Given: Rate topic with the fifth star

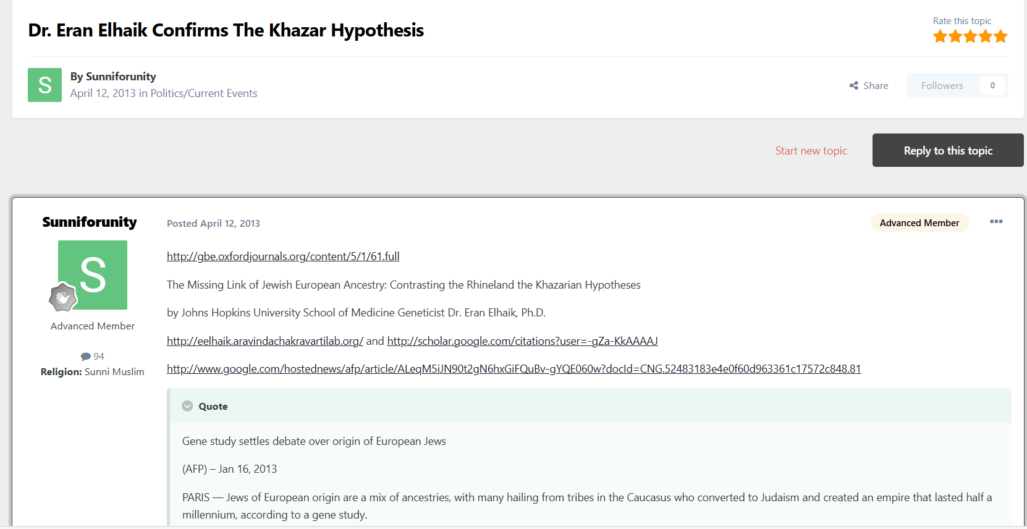Looking at the screenshot, I should point(1001,36).
